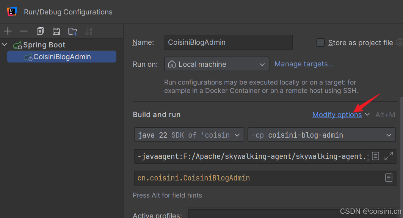Click the Store as project file gear
This screenshot has width=403, height=218.
coord(399,42)
